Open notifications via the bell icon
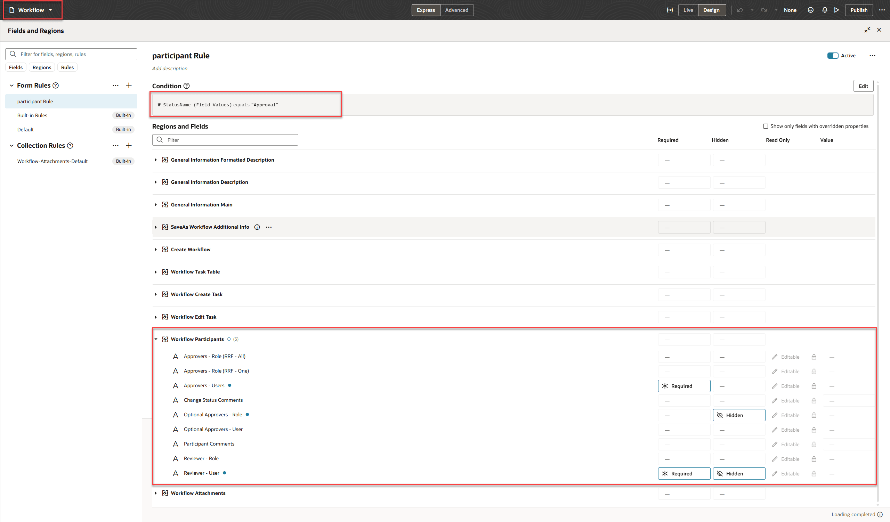 [x=824, y=10]
